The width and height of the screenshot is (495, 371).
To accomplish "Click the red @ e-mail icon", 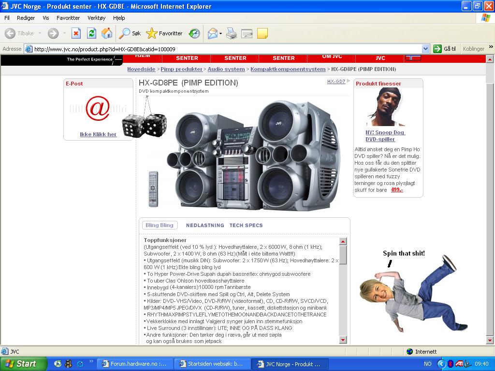I will coord(98,108).
